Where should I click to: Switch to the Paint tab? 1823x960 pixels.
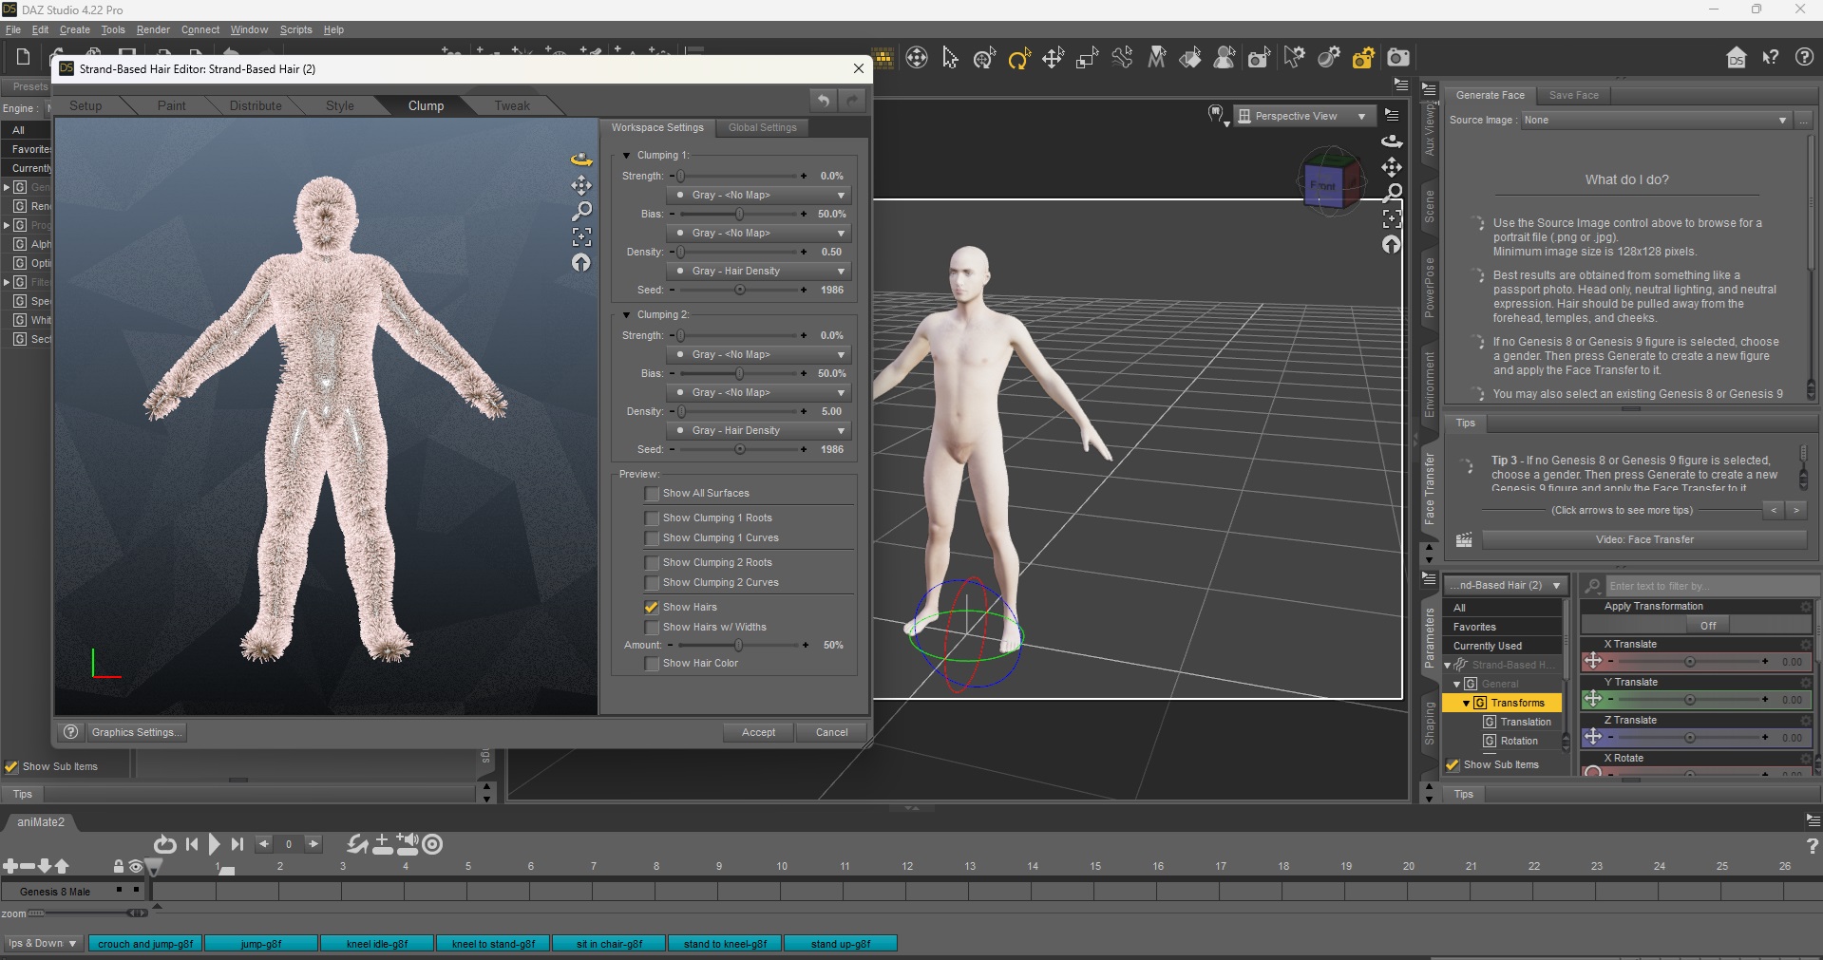click(x=171, y=105)
